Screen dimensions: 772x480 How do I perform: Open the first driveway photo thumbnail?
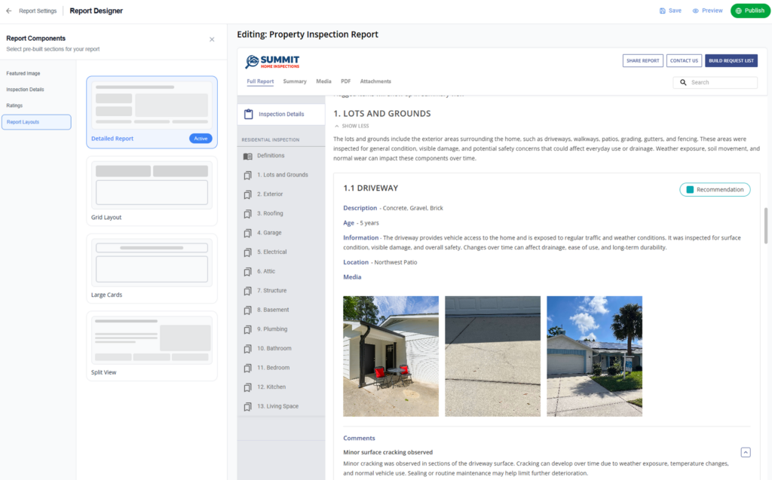point(391,354)
